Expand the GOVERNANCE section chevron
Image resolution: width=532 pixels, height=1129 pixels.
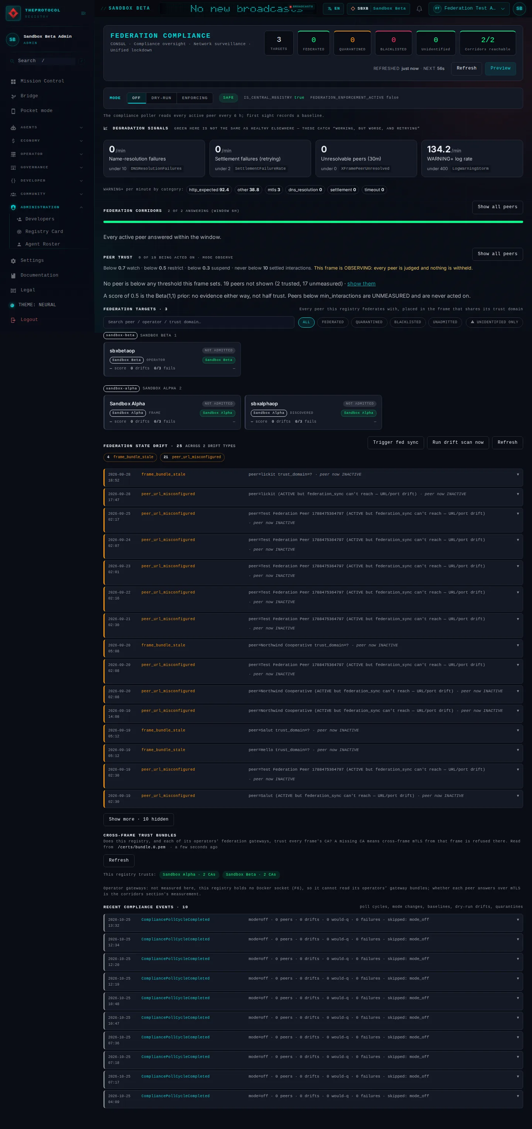click(81, 168)
